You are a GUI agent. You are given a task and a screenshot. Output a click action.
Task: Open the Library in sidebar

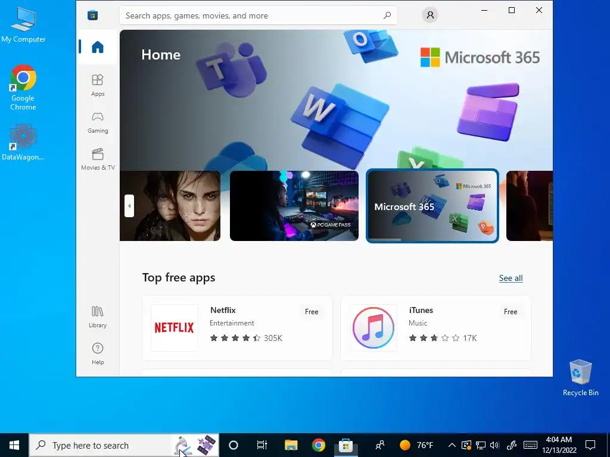[98, 317]
